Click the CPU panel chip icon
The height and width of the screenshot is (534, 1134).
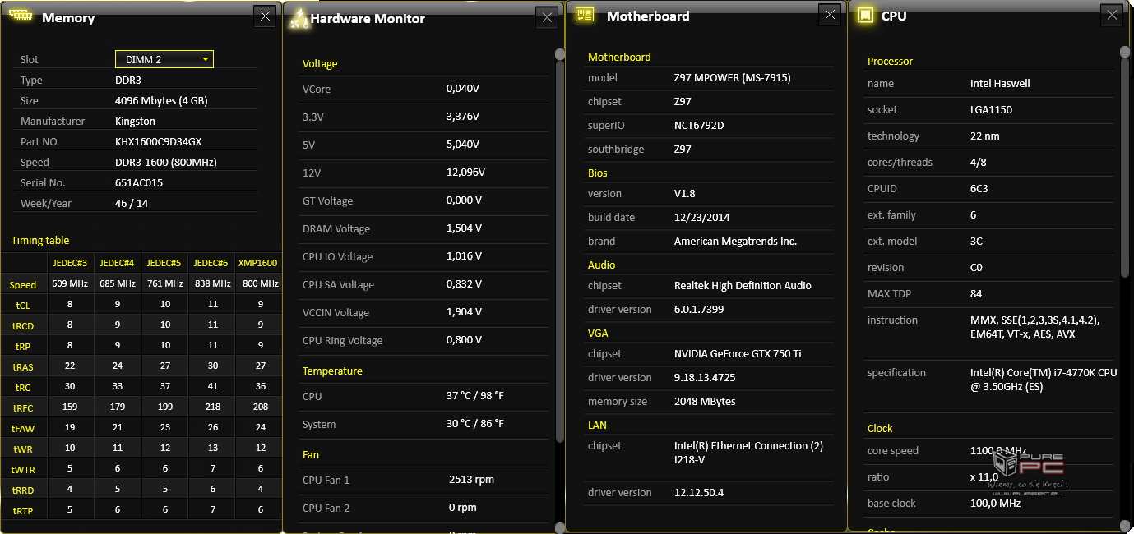click(x=864, y=16)
